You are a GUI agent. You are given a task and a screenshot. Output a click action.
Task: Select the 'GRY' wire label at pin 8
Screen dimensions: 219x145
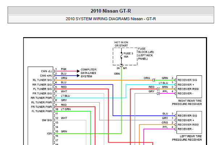(64, 100)
